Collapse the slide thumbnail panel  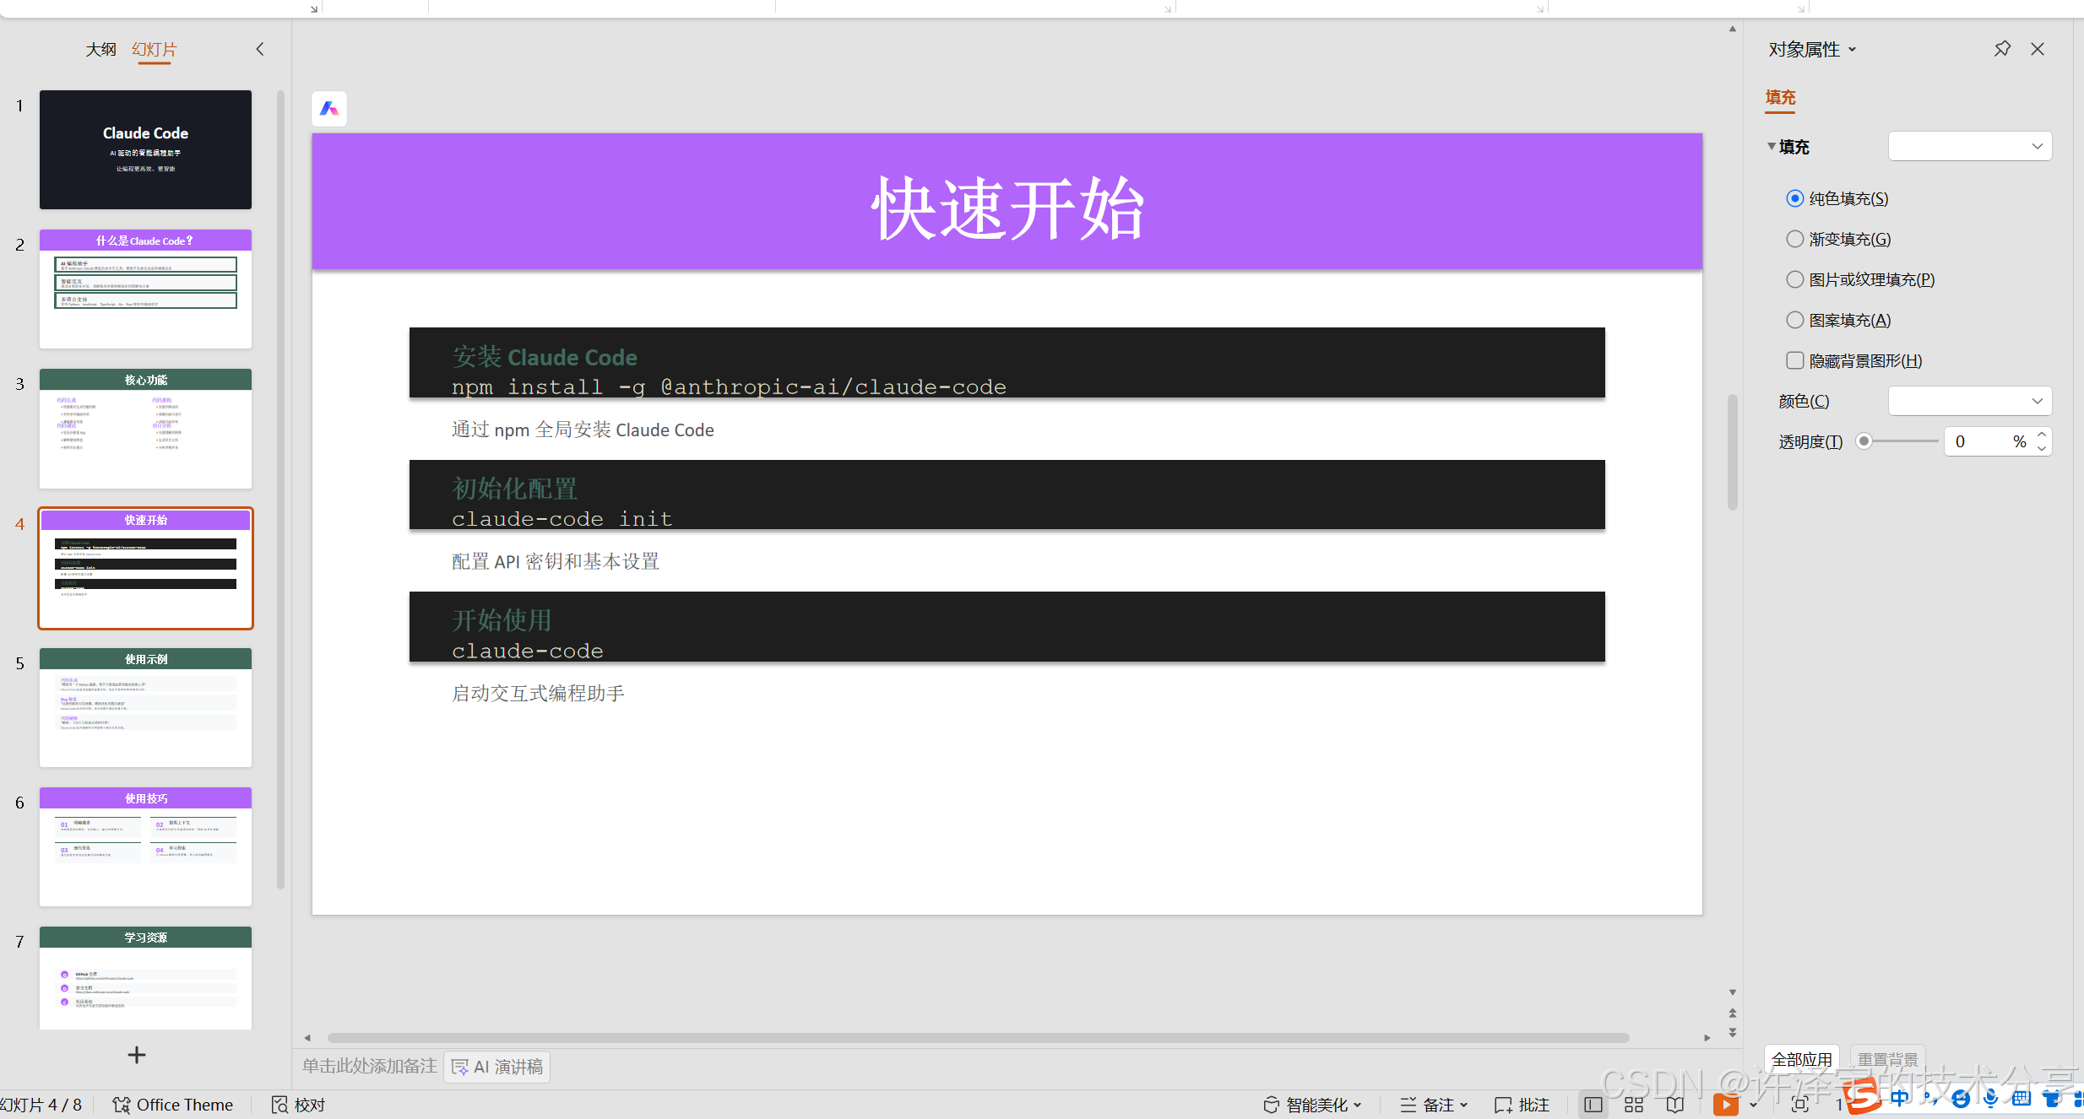point(260,49)
